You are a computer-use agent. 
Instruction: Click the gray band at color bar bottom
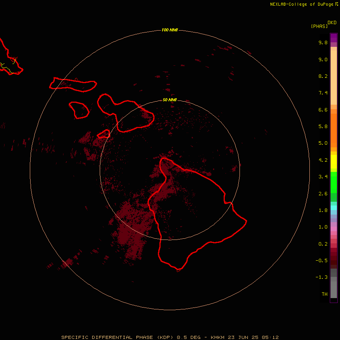[334, 290]
